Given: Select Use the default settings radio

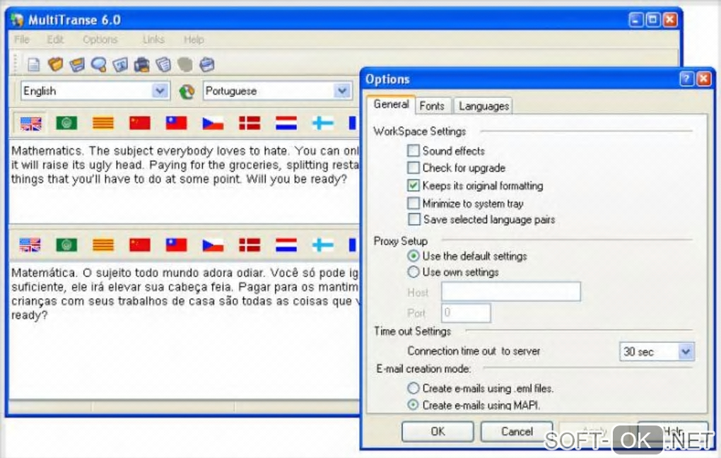Looking at the screenshot, I should coord(414,256).
